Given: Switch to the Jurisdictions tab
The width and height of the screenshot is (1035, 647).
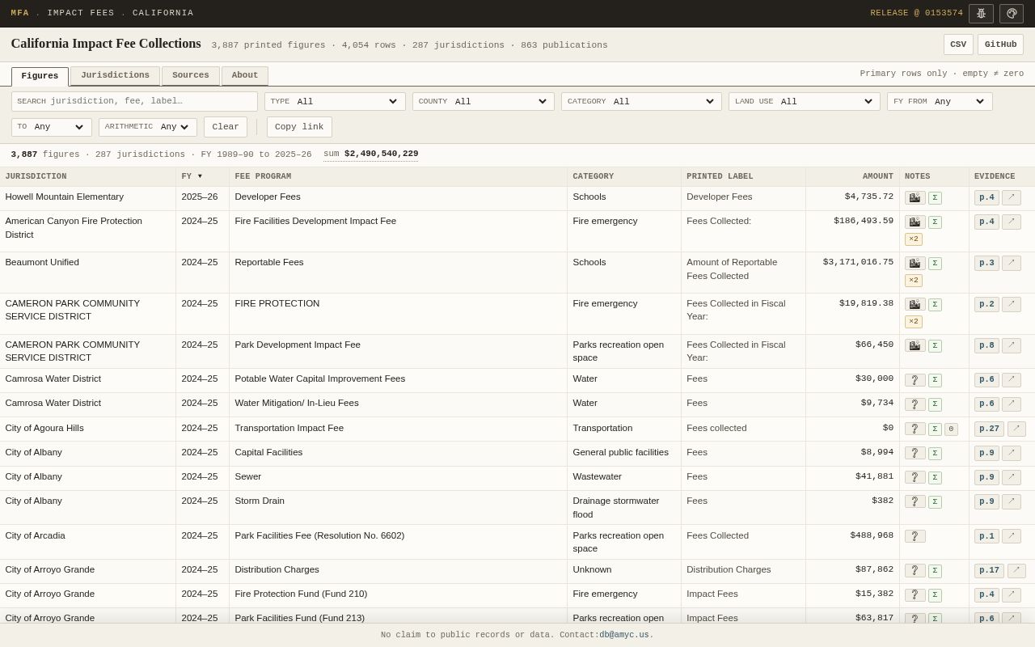Looking at the screenshot, I should [x=115, y=76].
